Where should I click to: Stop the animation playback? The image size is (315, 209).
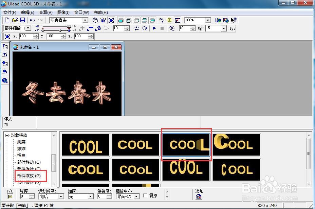pyautogui.click(x=162, y=28)
